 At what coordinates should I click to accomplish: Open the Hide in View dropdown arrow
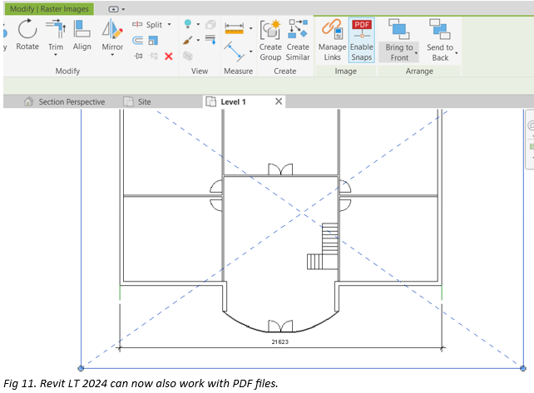tap(198, 24)
